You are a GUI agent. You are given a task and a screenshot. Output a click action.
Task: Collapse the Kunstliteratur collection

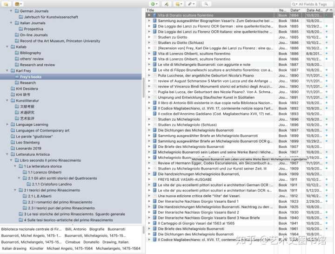pyautogui.click(x=7, y=101)
